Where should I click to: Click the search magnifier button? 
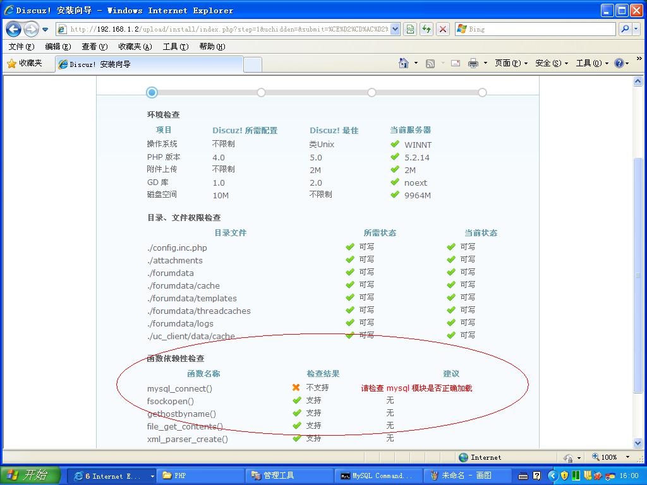pos(625,29)
